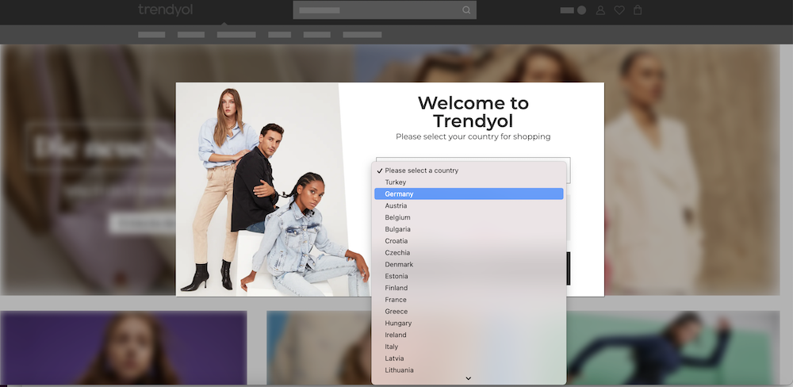Select Germany from the country list

click(x=469, y=193)
